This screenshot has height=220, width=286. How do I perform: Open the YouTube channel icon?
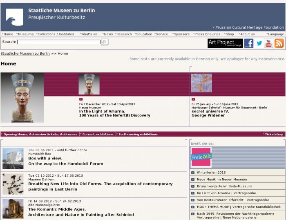[268, 43]
